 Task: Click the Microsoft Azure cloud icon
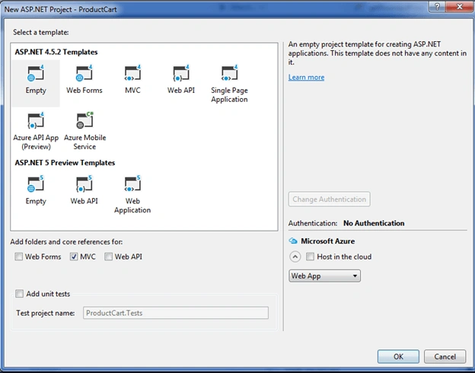tap(293, 241)
